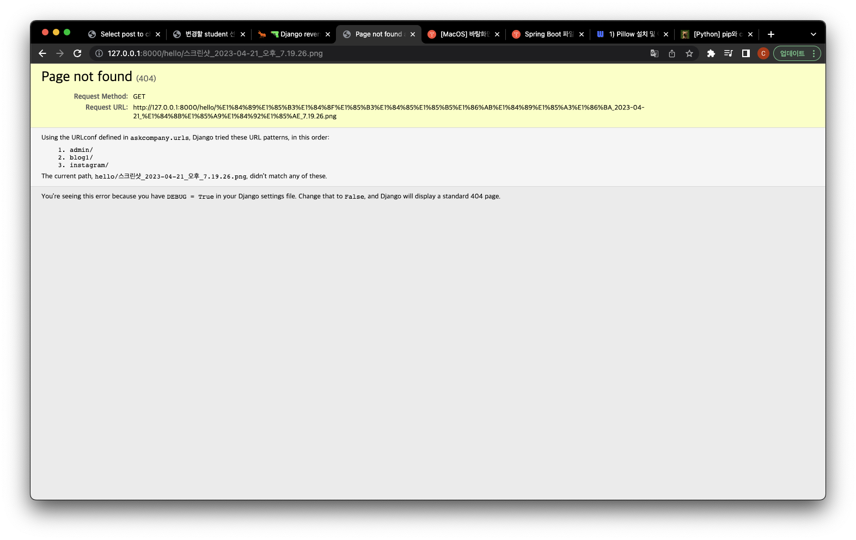
Task: Reload the current page
Action: point(77,53)
